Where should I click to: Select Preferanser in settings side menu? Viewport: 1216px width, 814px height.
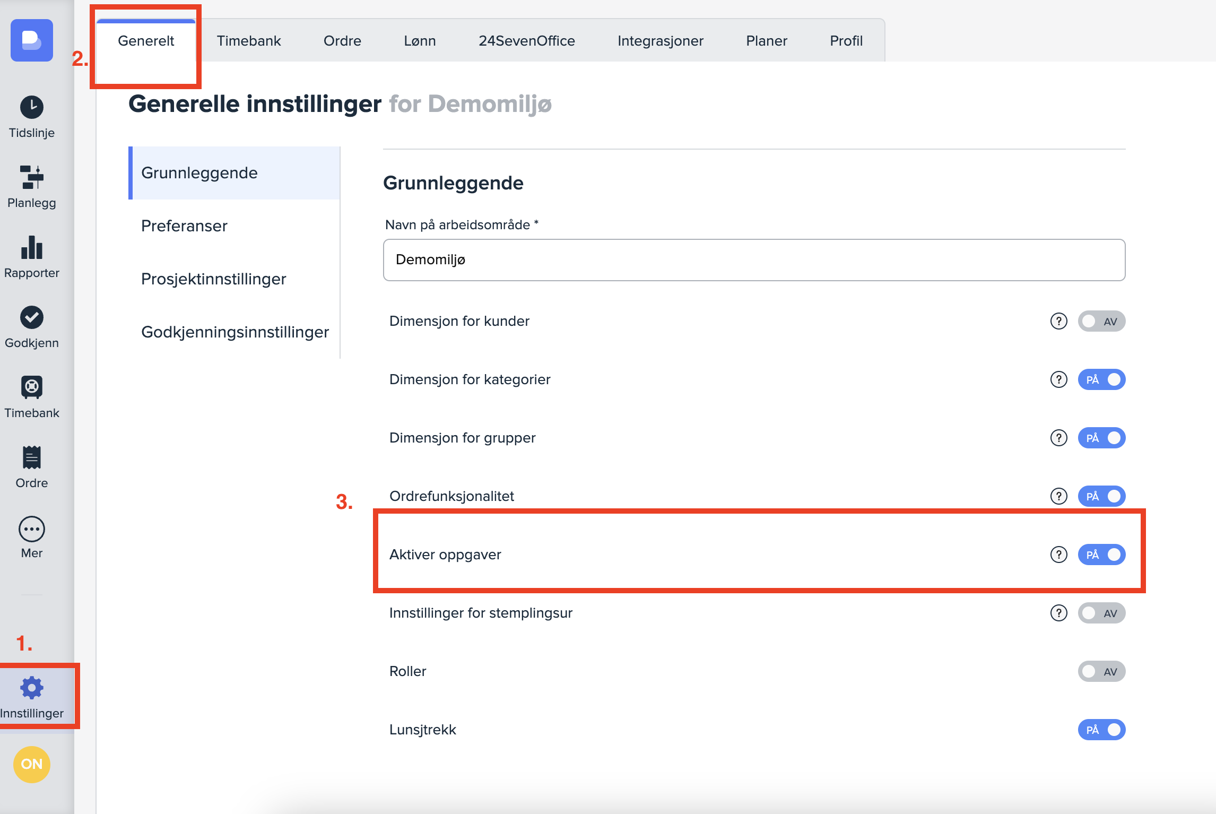tap(184, 226)
